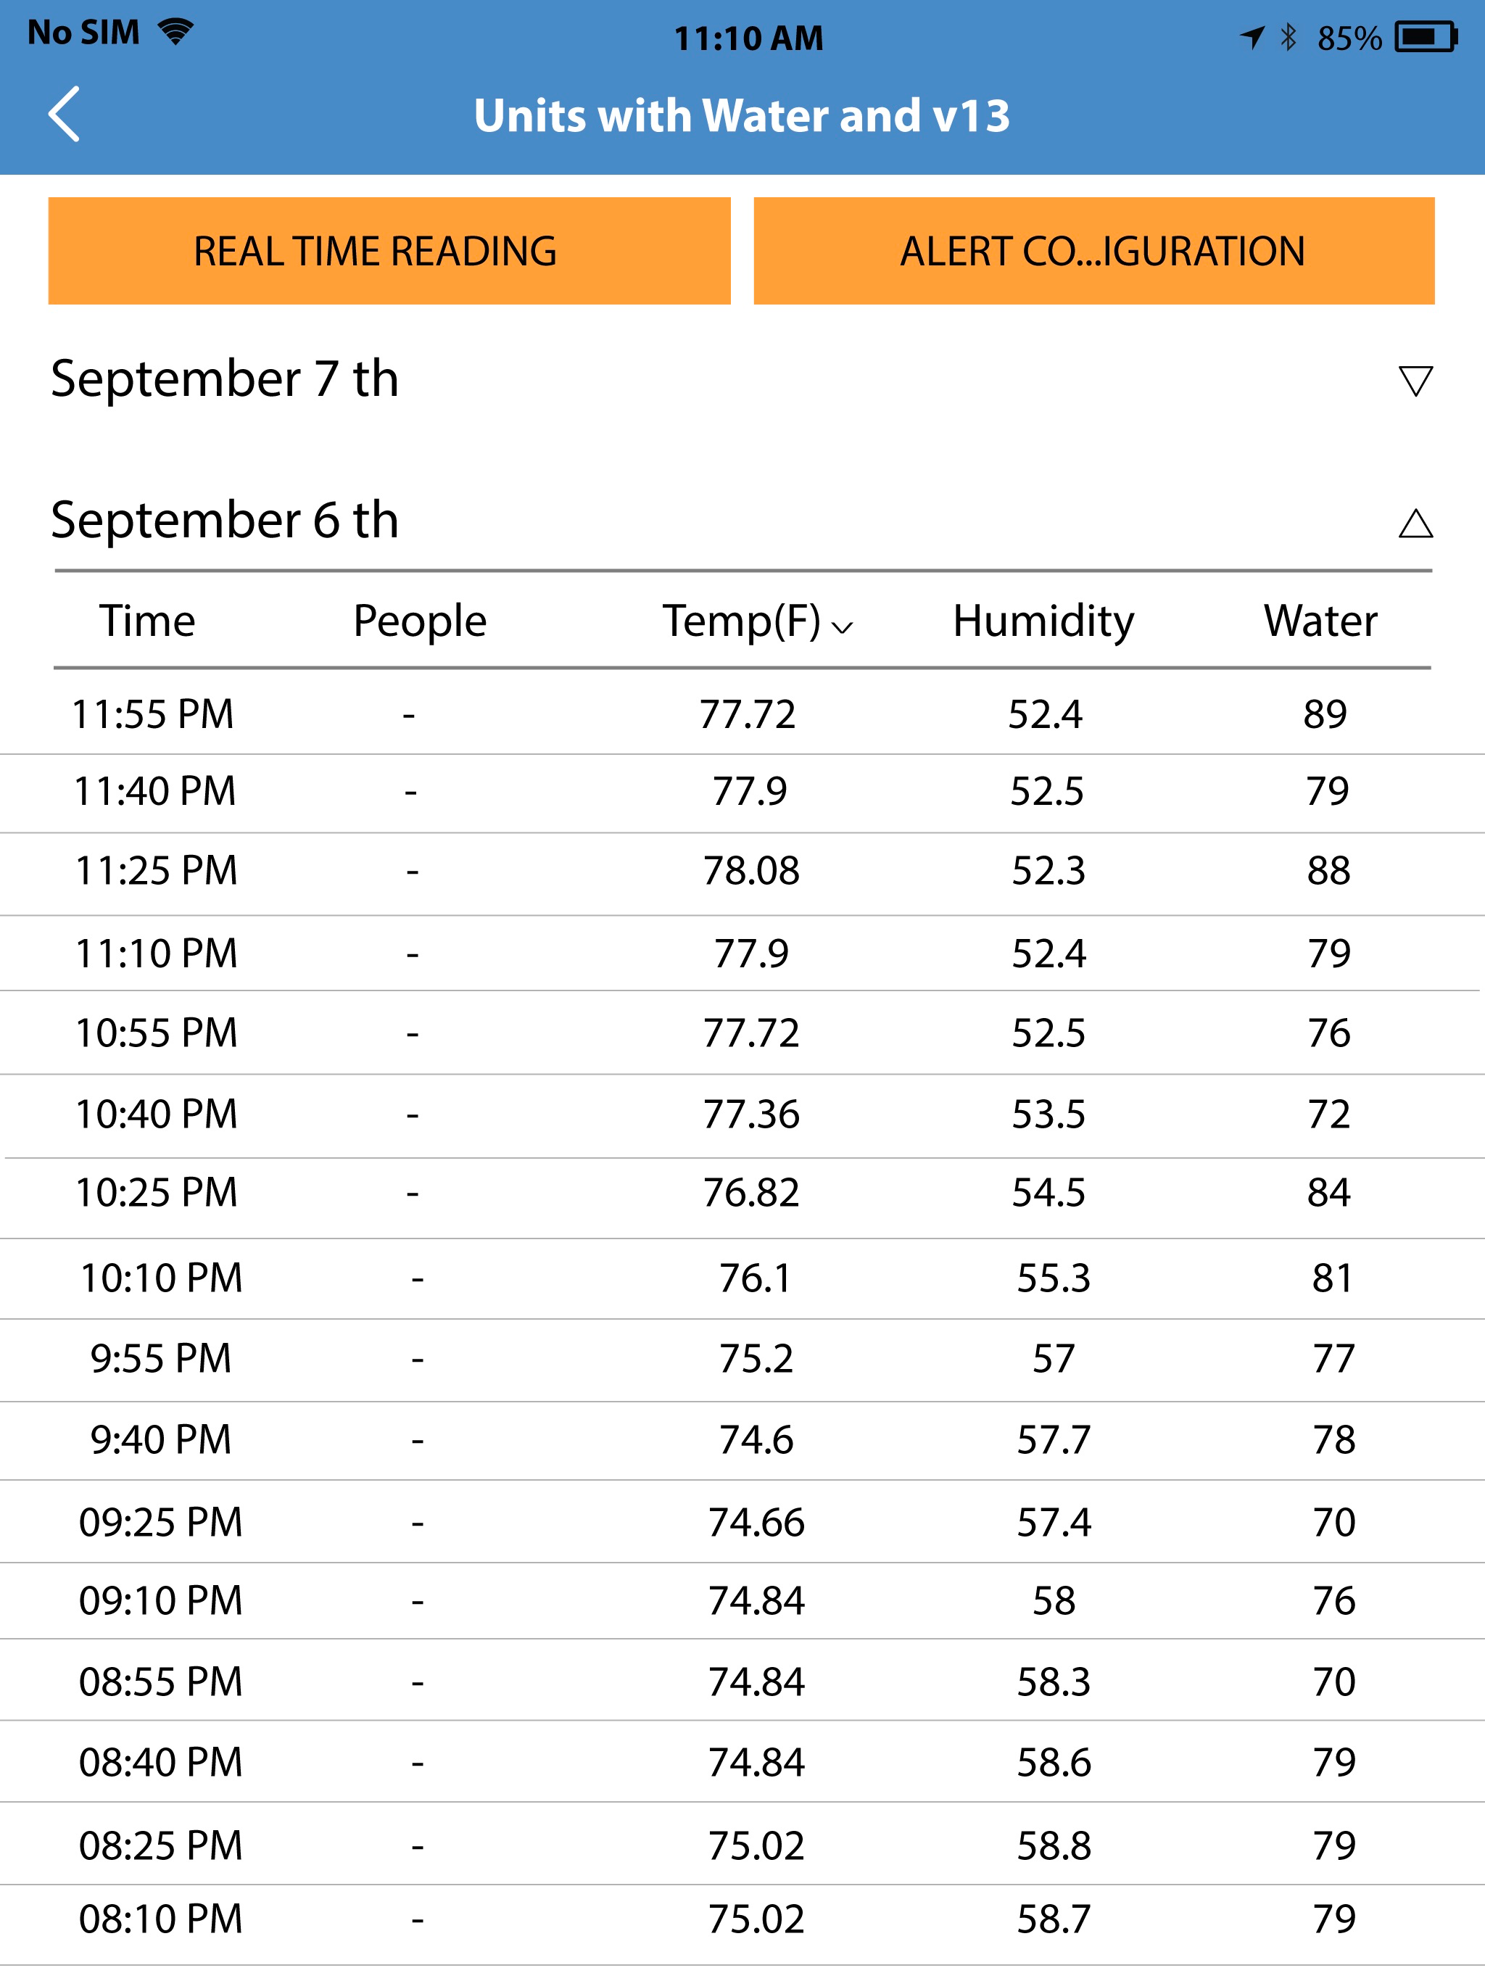Image resolution: width=1485 pixels, height=1981 pixels.
Task: Tap the battery icon in status bar
Action: coord(1426,38)
